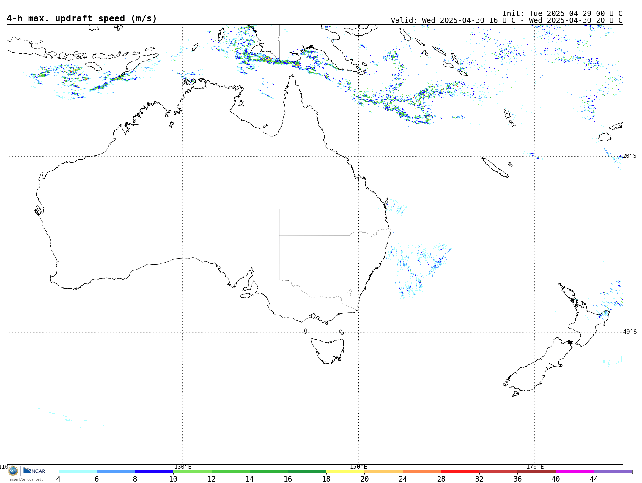The image size is (642, 483).
Task: Open the ensemble.ucar.edu text link
Action: pyautogui.click(x=26, y=479)
